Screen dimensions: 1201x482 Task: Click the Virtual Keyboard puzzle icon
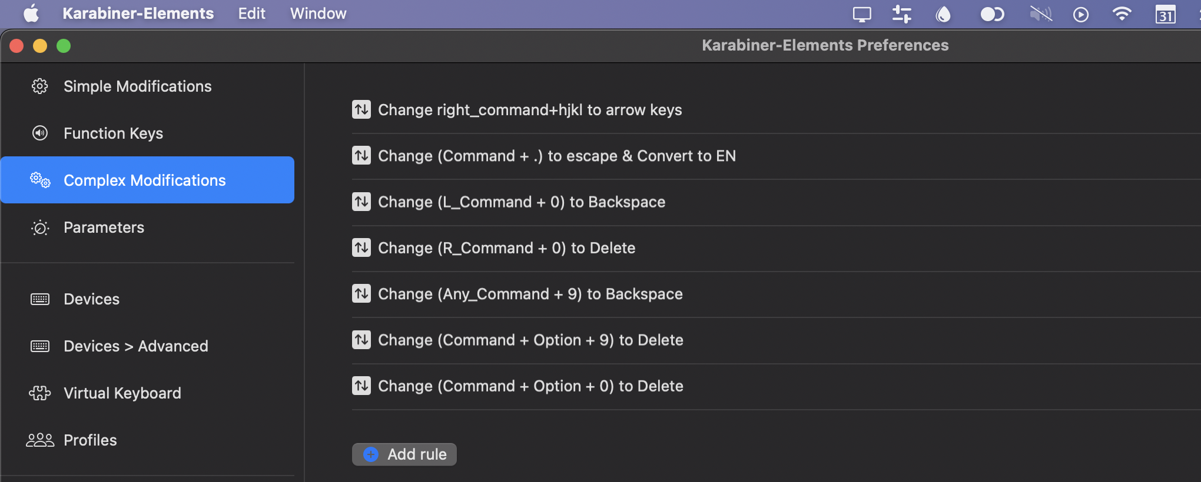[39, 393]
